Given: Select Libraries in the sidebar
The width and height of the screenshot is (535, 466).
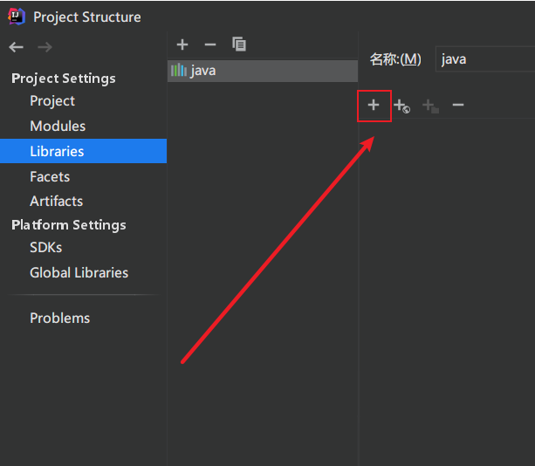Looking at the screenshot, I should 57,152.
